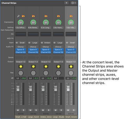Click the volume fader on Large...Studio strip
Screen dimensions: 124x119
[x=56, y=89]
